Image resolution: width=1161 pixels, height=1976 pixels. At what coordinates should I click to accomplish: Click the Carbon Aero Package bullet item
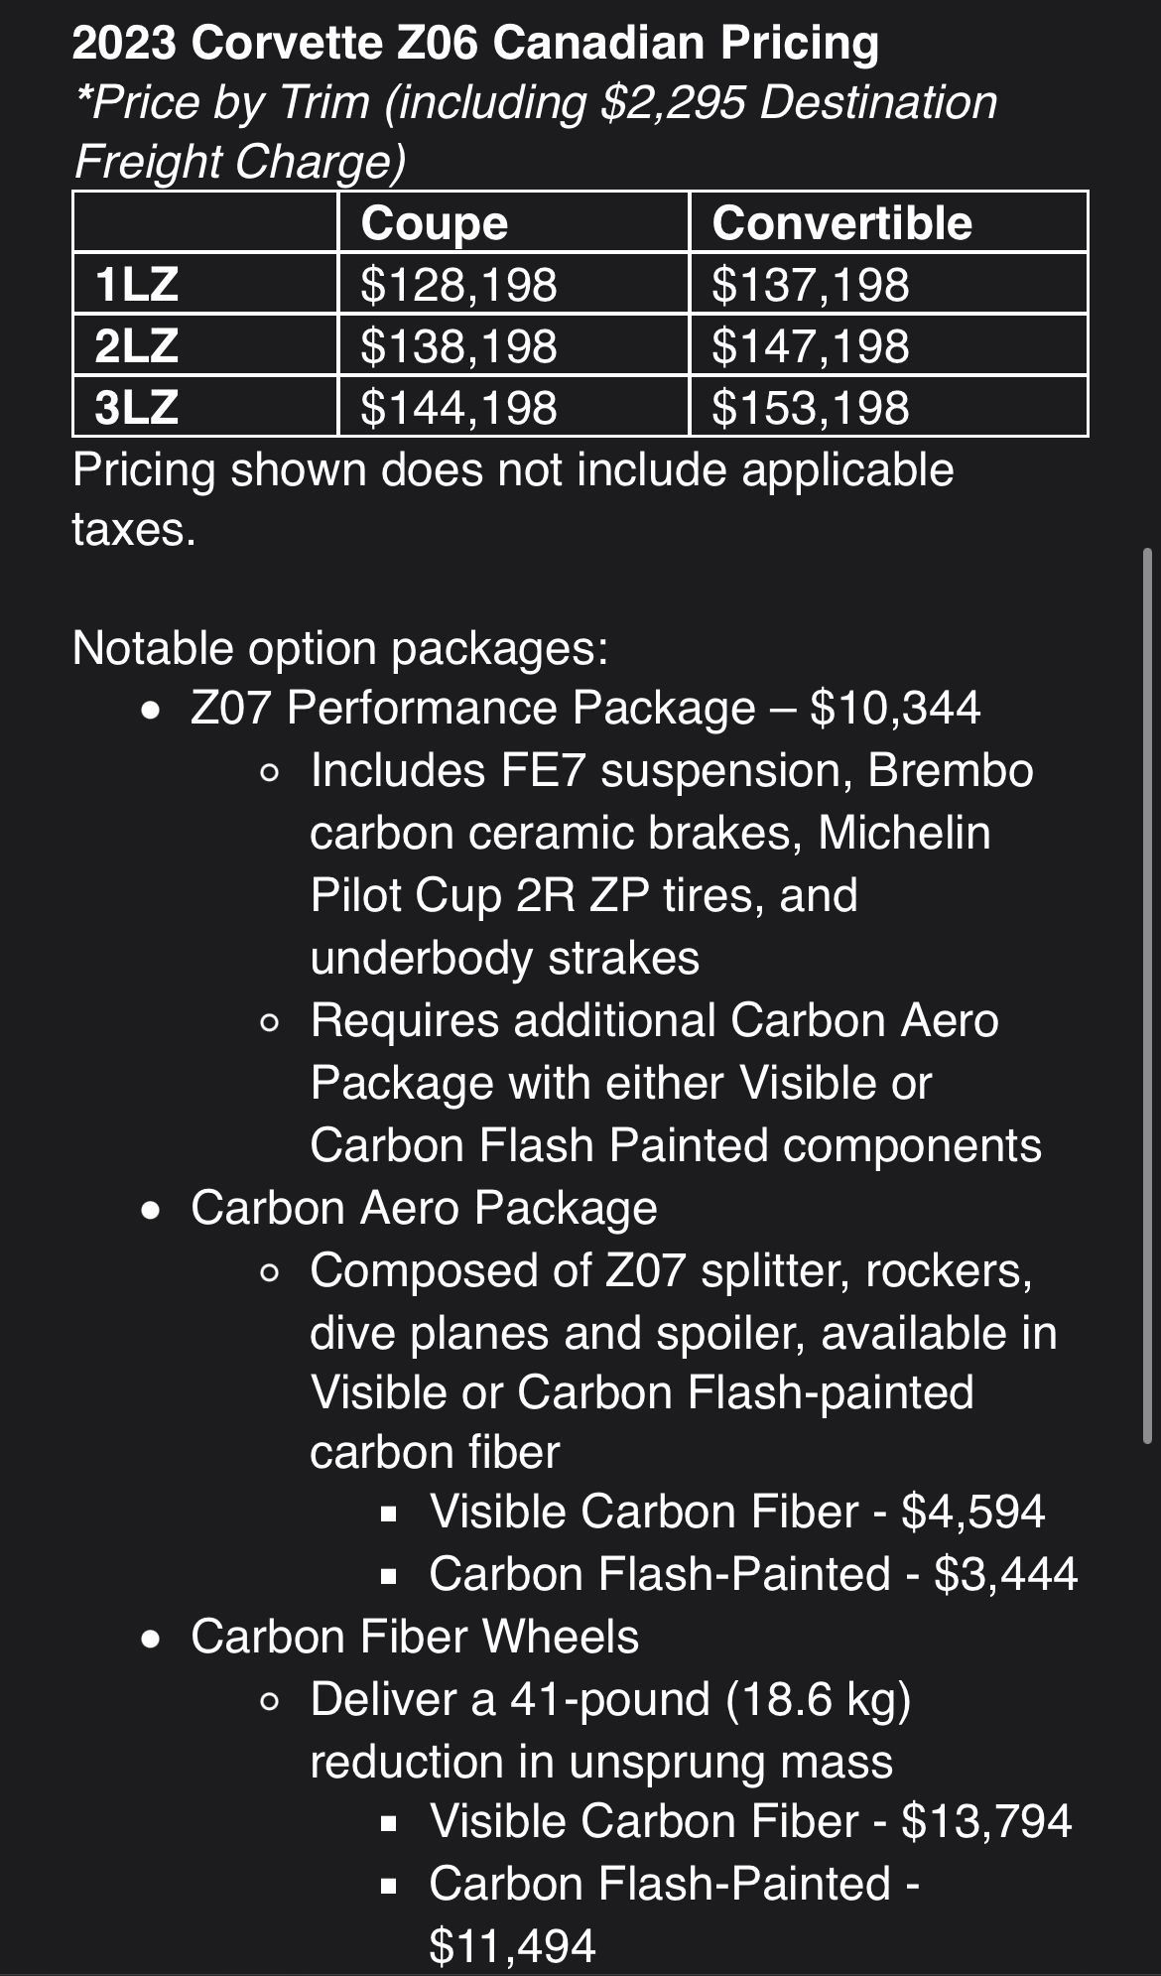424,1208
